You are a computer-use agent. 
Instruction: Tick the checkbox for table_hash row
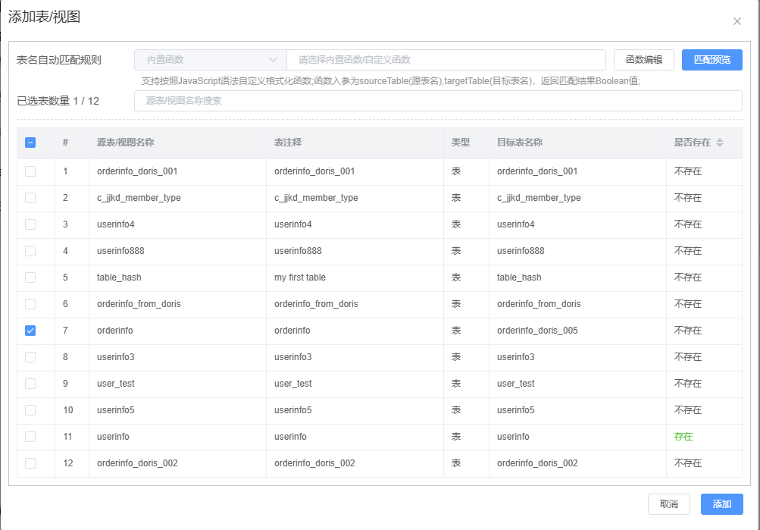30,278
